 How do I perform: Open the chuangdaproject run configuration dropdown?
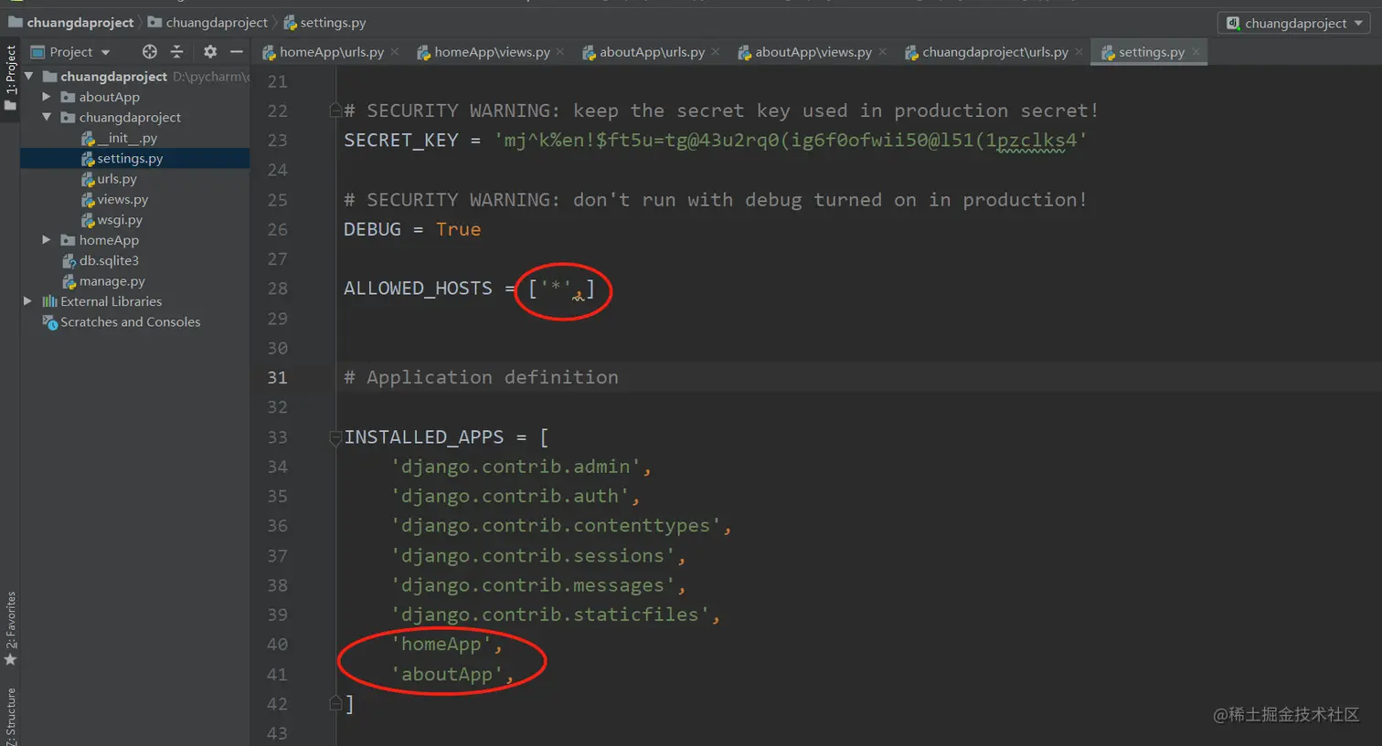click(1294, 23)
